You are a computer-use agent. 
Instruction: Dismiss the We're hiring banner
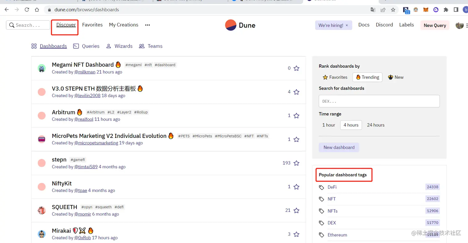[x=347, y=25]
